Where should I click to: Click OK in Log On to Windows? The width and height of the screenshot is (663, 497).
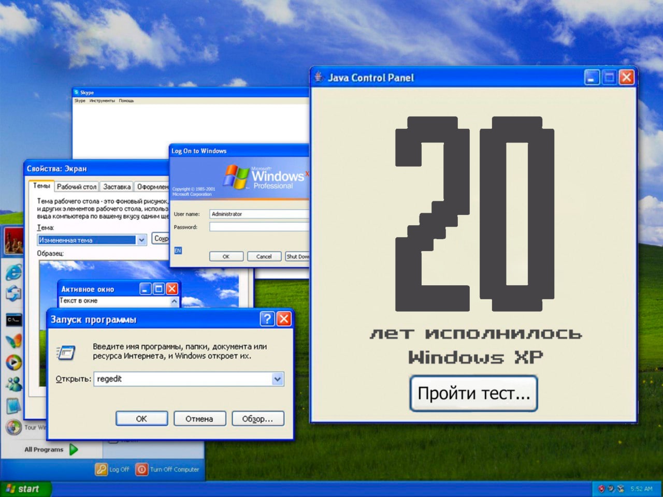tap(226, 256)
